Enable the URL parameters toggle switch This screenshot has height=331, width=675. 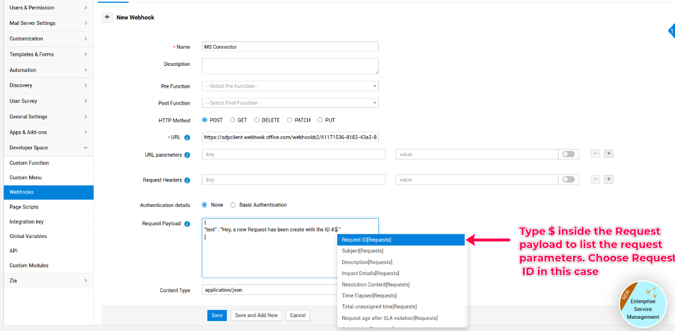point(569,154)
